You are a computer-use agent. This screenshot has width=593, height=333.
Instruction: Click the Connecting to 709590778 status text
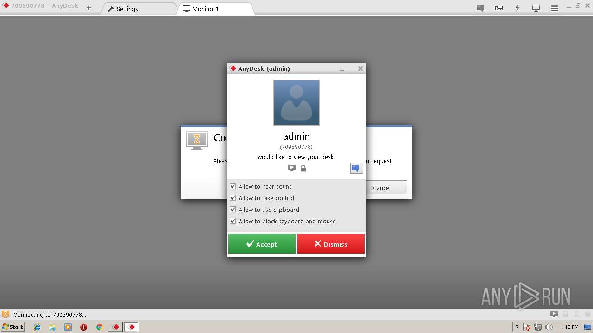50,314
